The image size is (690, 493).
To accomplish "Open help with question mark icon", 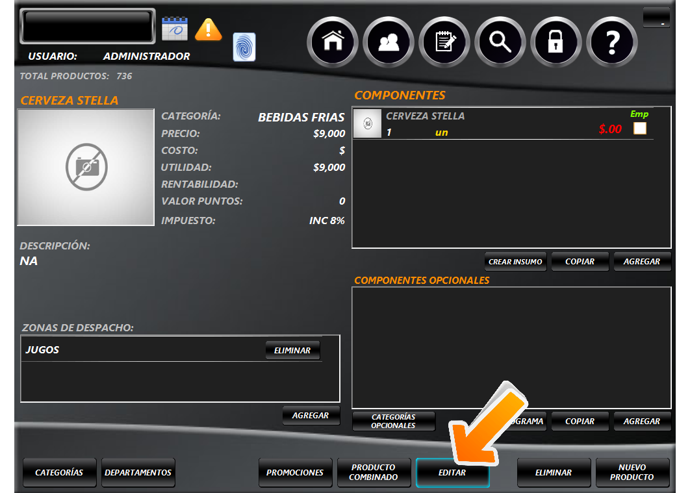I will pyautogui.click(x=611, y=42).
